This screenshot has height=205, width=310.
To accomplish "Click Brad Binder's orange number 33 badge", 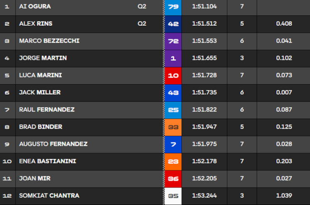I will pos(173,127).
